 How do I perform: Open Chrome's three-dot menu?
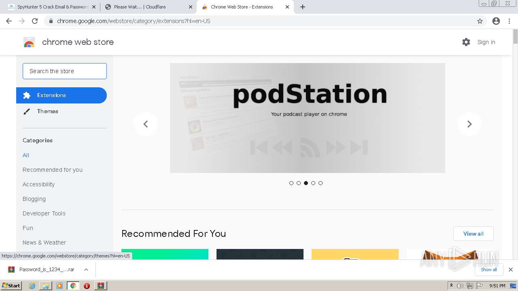[x=510, y=21]
